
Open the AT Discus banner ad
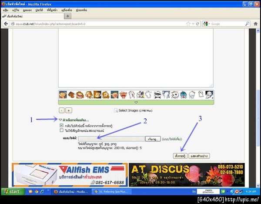coord(187,175)
